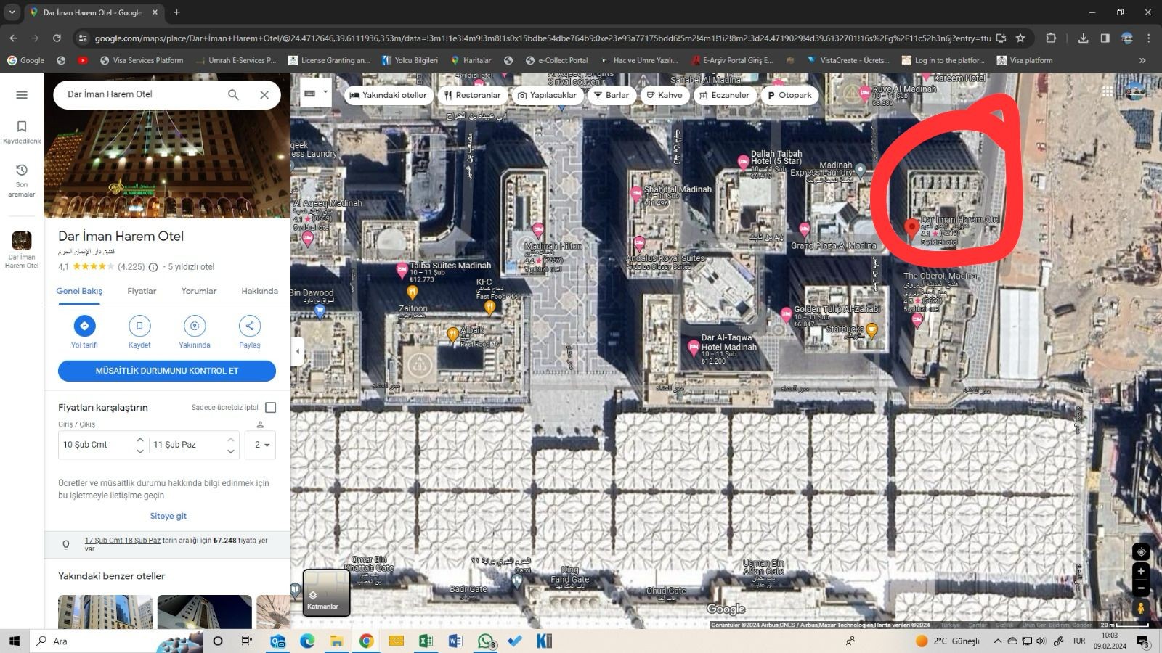
Task: Filter map by Eczaneler chip
Action: 725,95
